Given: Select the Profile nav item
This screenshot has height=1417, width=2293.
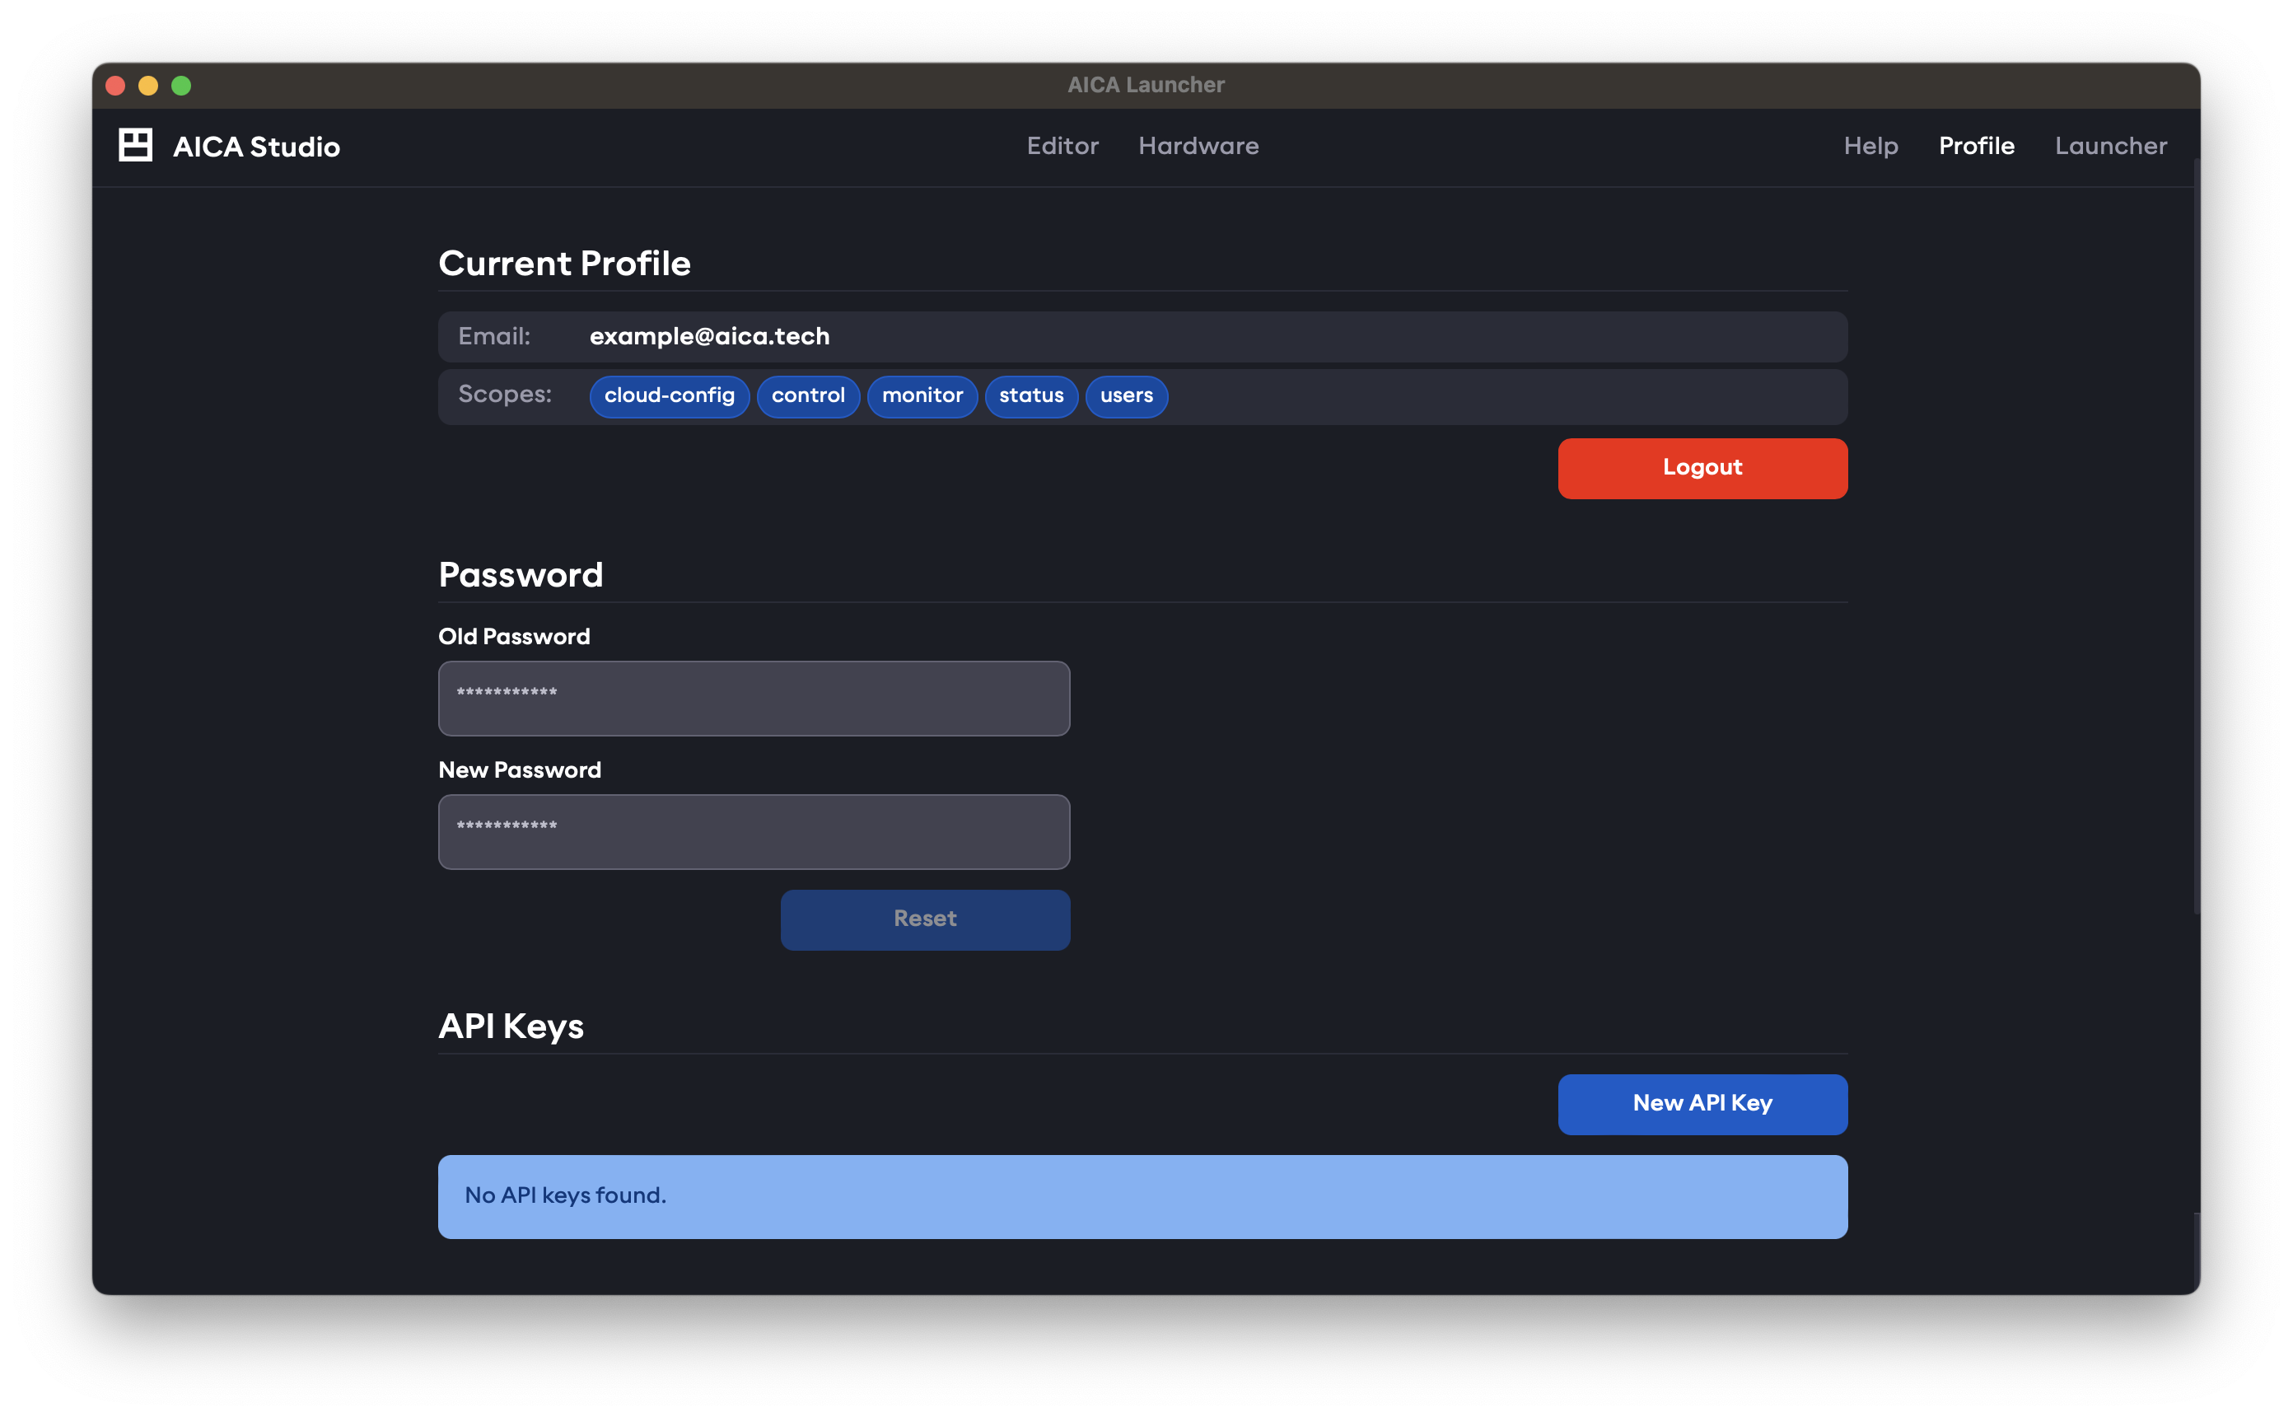Looking at the screenshot, I should 1977,145.
